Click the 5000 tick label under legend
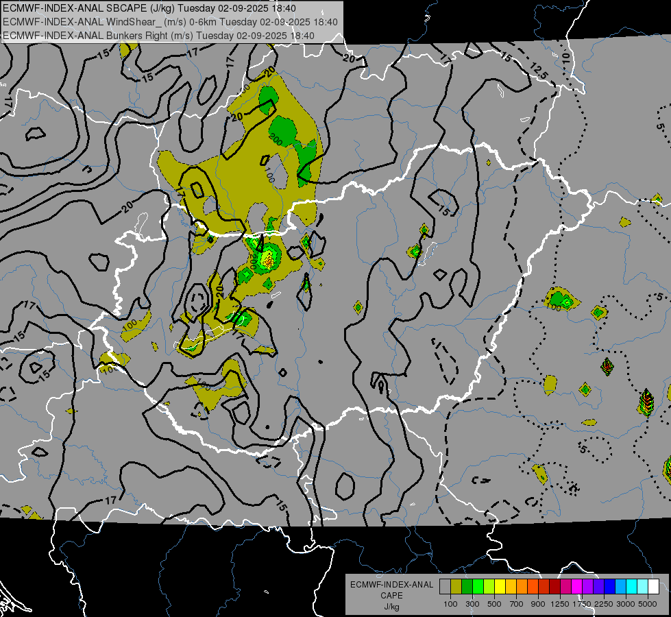This screenshot has width=671, height=617. (x=648, y=604)
